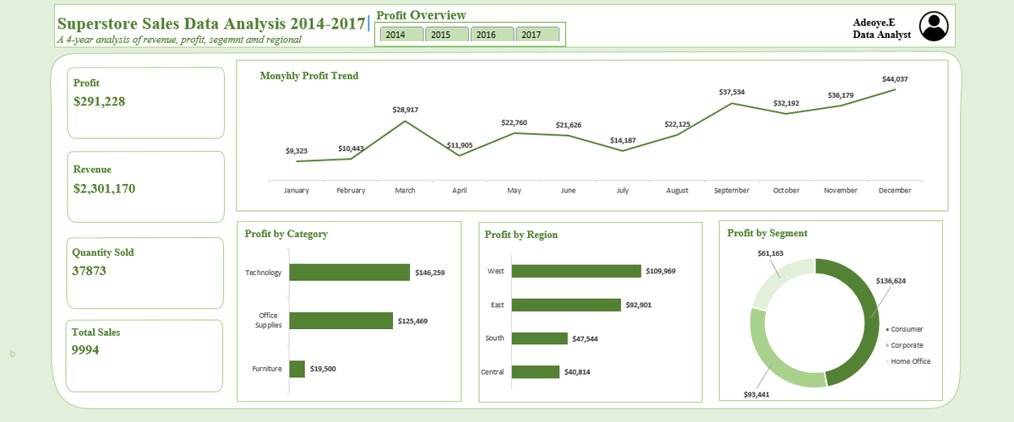The image size is (1014, 422).
Task: Click the Revenue KPI card
Action: point(145,187)
